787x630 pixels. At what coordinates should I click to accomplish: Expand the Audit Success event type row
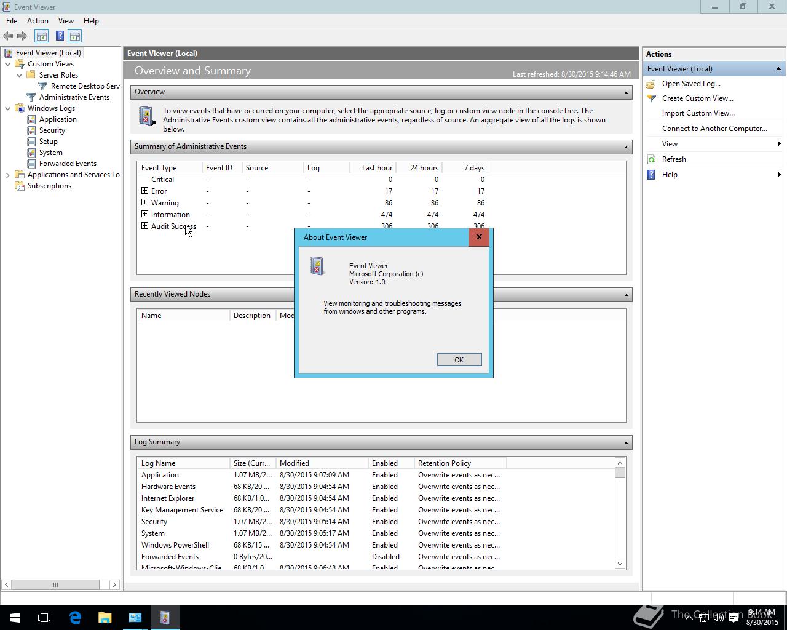(x=144, y=226)
